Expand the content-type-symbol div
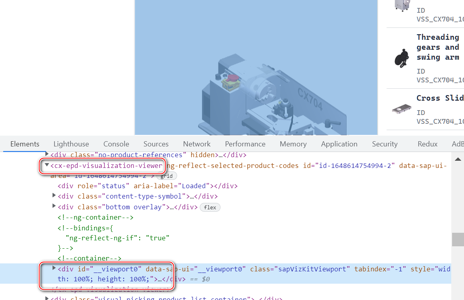 tap(54, 195)
